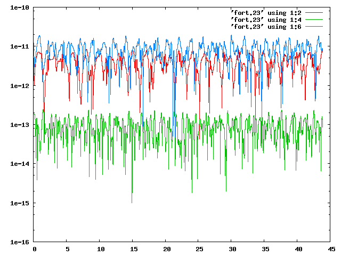Click the red legend line sample
The image size is (341, 256).
tap(314, 13)
